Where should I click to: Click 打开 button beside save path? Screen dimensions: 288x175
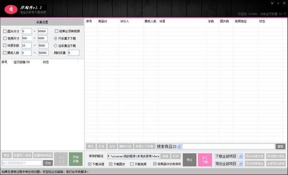point(176,156)
